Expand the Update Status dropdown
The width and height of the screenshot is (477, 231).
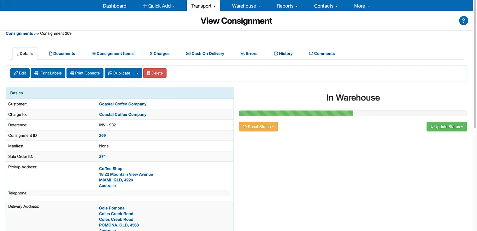click(x=447, y=126)
